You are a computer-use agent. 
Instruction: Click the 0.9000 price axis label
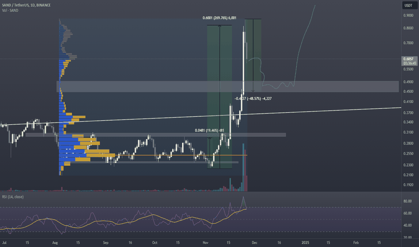tap(408, 15)
